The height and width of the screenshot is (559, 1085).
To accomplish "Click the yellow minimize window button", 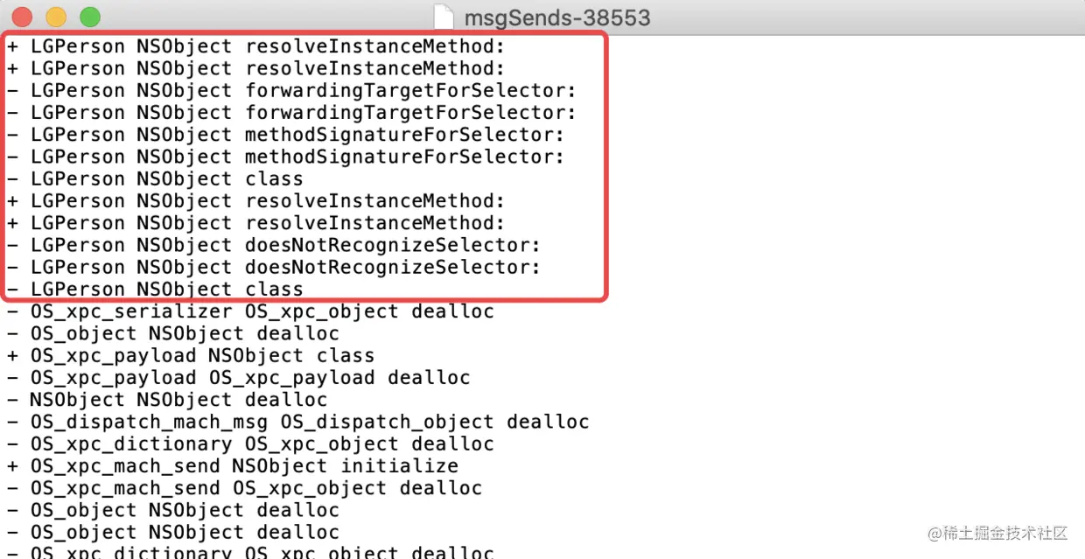I will click(x=56, y=17).
